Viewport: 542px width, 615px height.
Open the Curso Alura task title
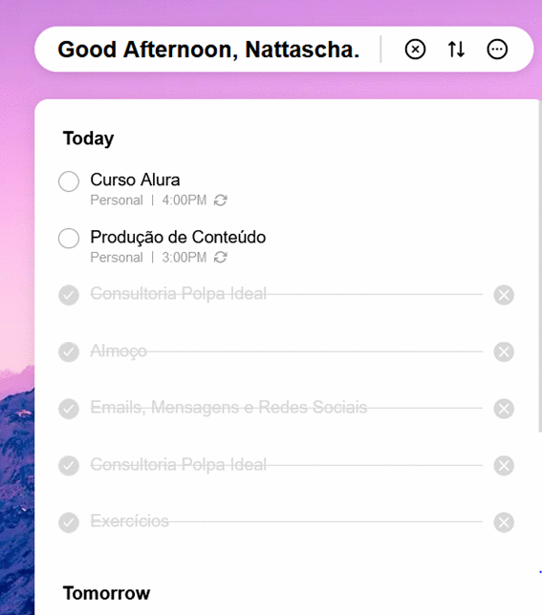[135, 180]
